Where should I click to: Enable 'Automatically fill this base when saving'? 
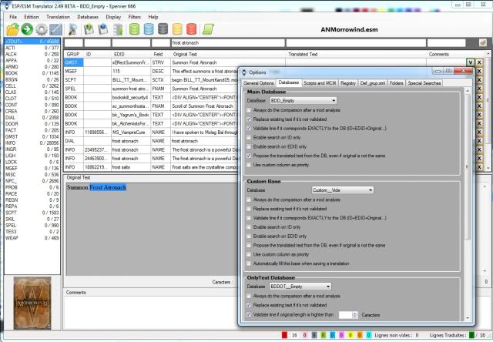249,263
